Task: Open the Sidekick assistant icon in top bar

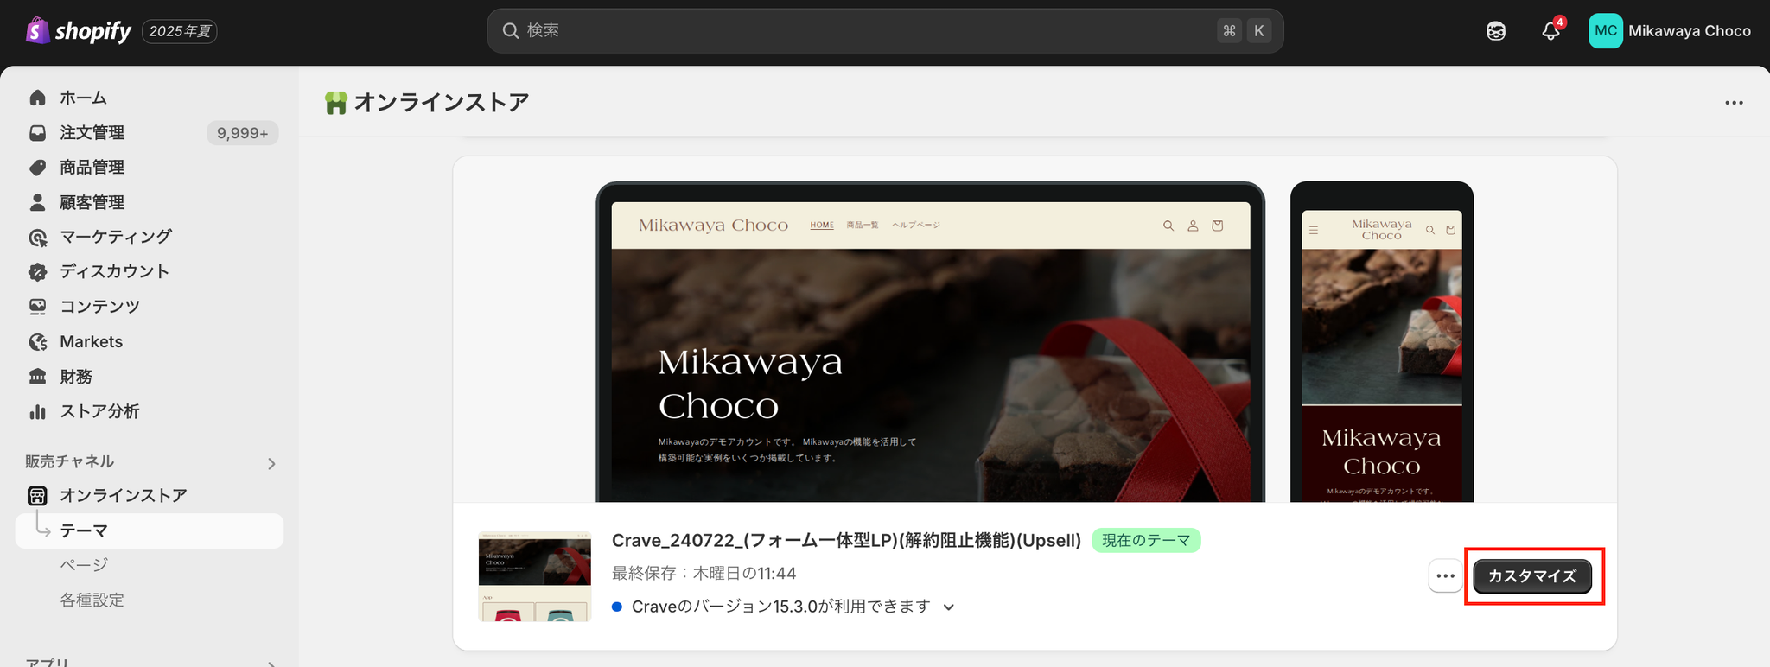Action: (x=1496, y=31)
